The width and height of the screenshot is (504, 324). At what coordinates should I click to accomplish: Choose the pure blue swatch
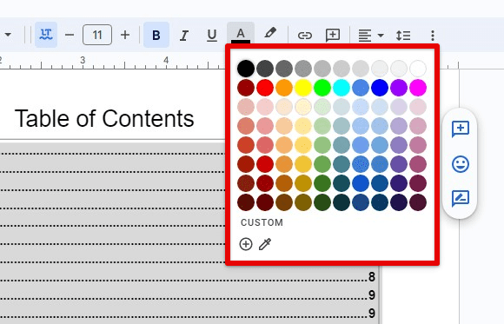point(380,88)
